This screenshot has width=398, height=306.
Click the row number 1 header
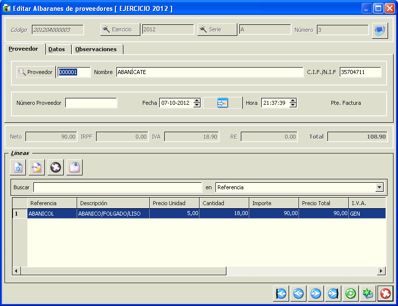pyautogui.click(x=20, y=214)
